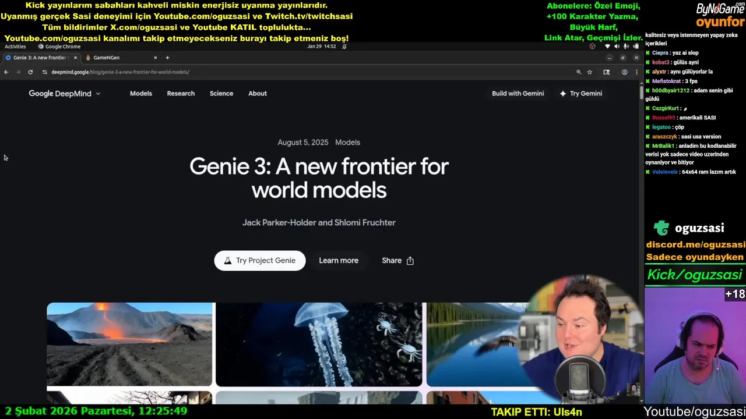746x419 pixels.
Task: Click the Models category label
Action: point(347,143)
